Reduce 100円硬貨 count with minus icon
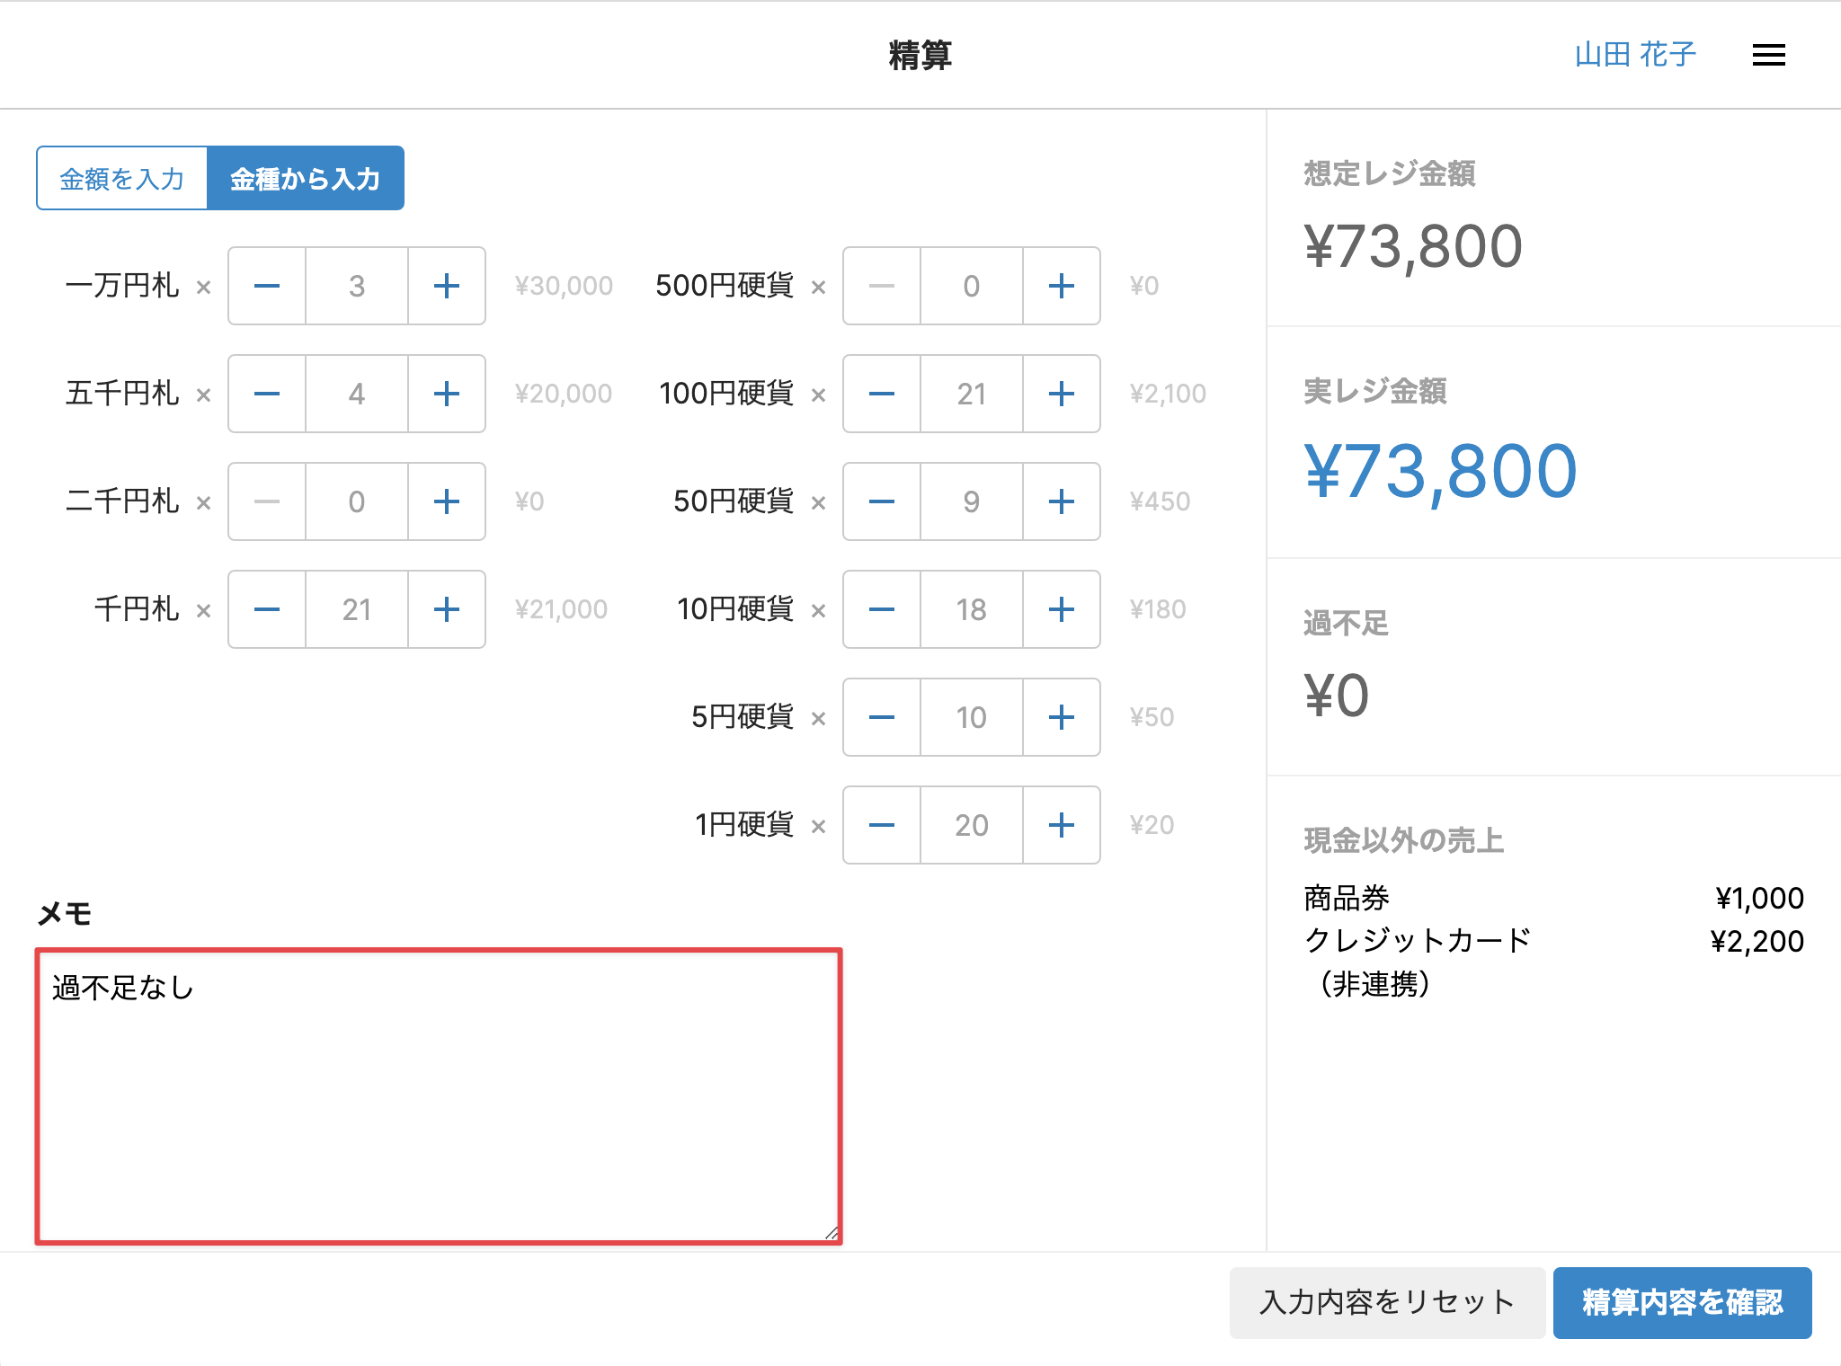The height and width of the screenshot is (1366, 1841). pyautogui.click(x=882, y=394)
